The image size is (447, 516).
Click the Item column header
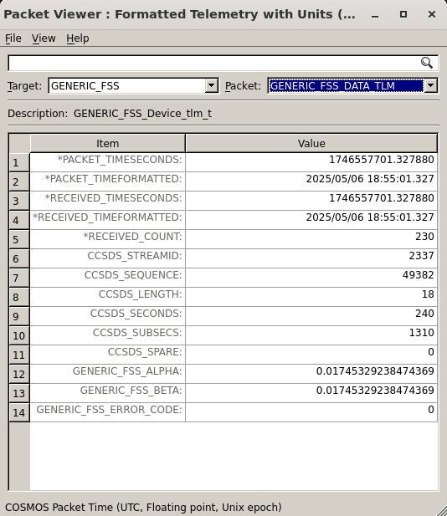108,144
